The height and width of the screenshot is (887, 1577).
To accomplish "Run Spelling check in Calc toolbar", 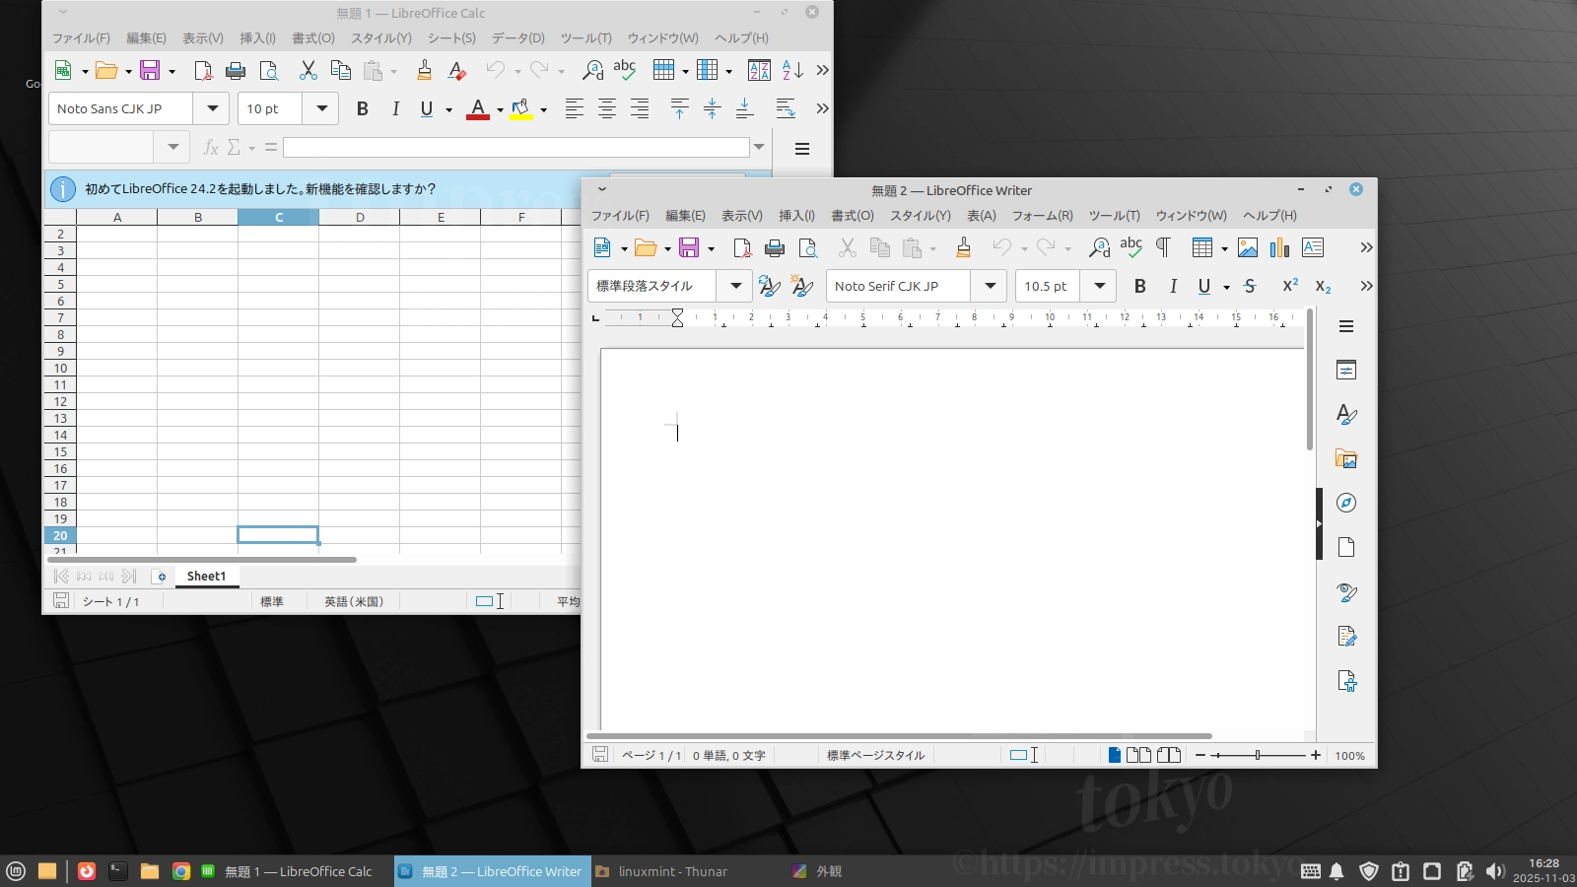I will click(625, 70).
